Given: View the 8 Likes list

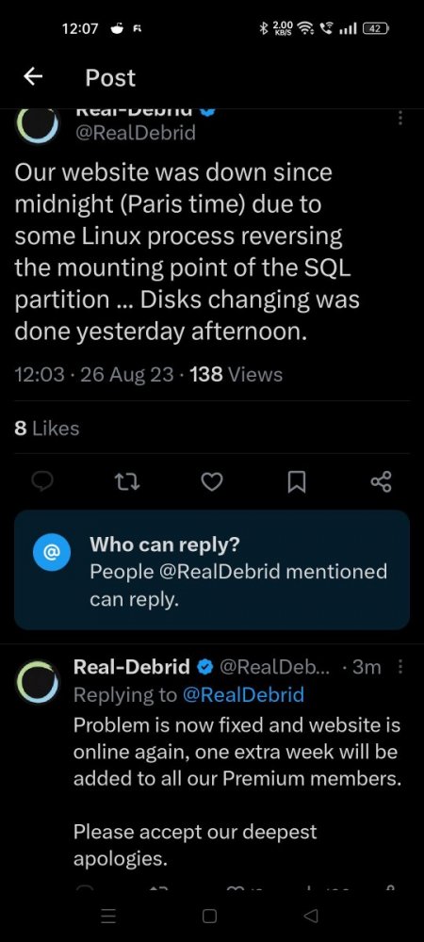Looking at the screenshot, I should pyautogui.click(x=47, y=429).
